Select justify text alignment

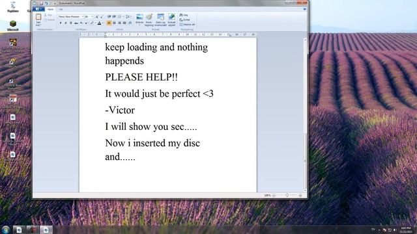pyautogui.click(x=124, y=23)
